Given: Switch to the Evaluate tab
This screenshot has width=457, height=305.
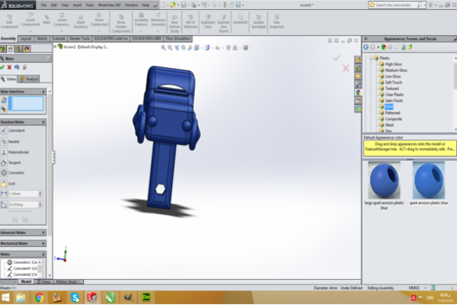Looking at the screenshot, I should coord(59,39).
